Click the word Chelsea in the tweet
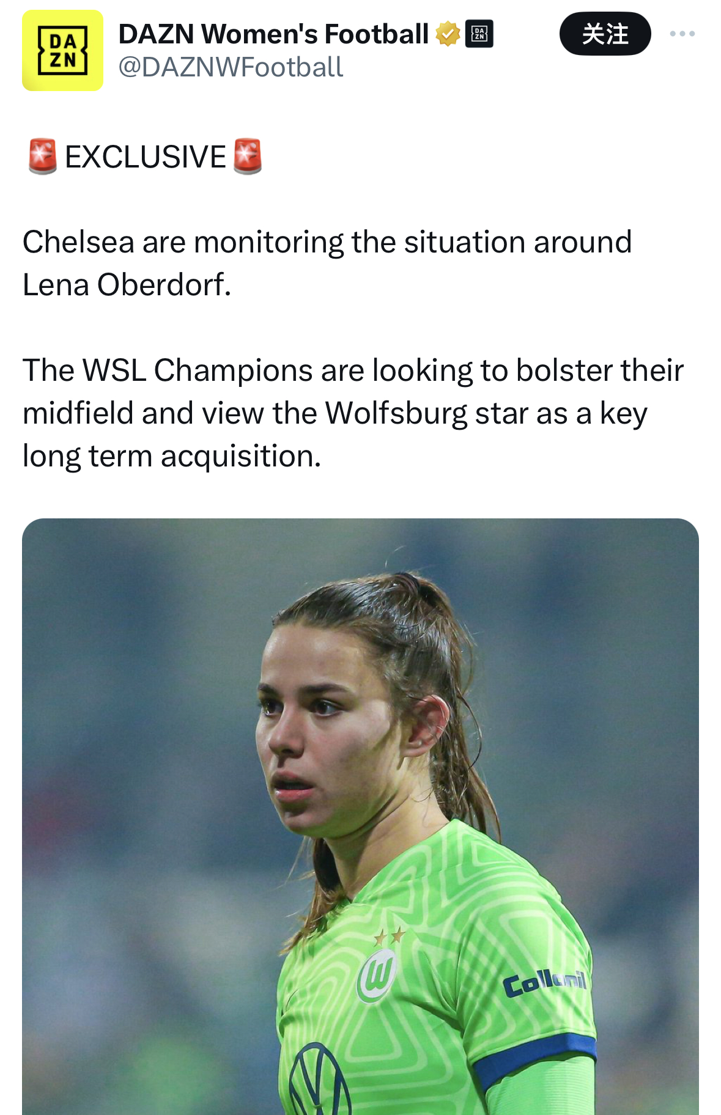This screenshot has width=721, height=1115. (x=78, y=242)
